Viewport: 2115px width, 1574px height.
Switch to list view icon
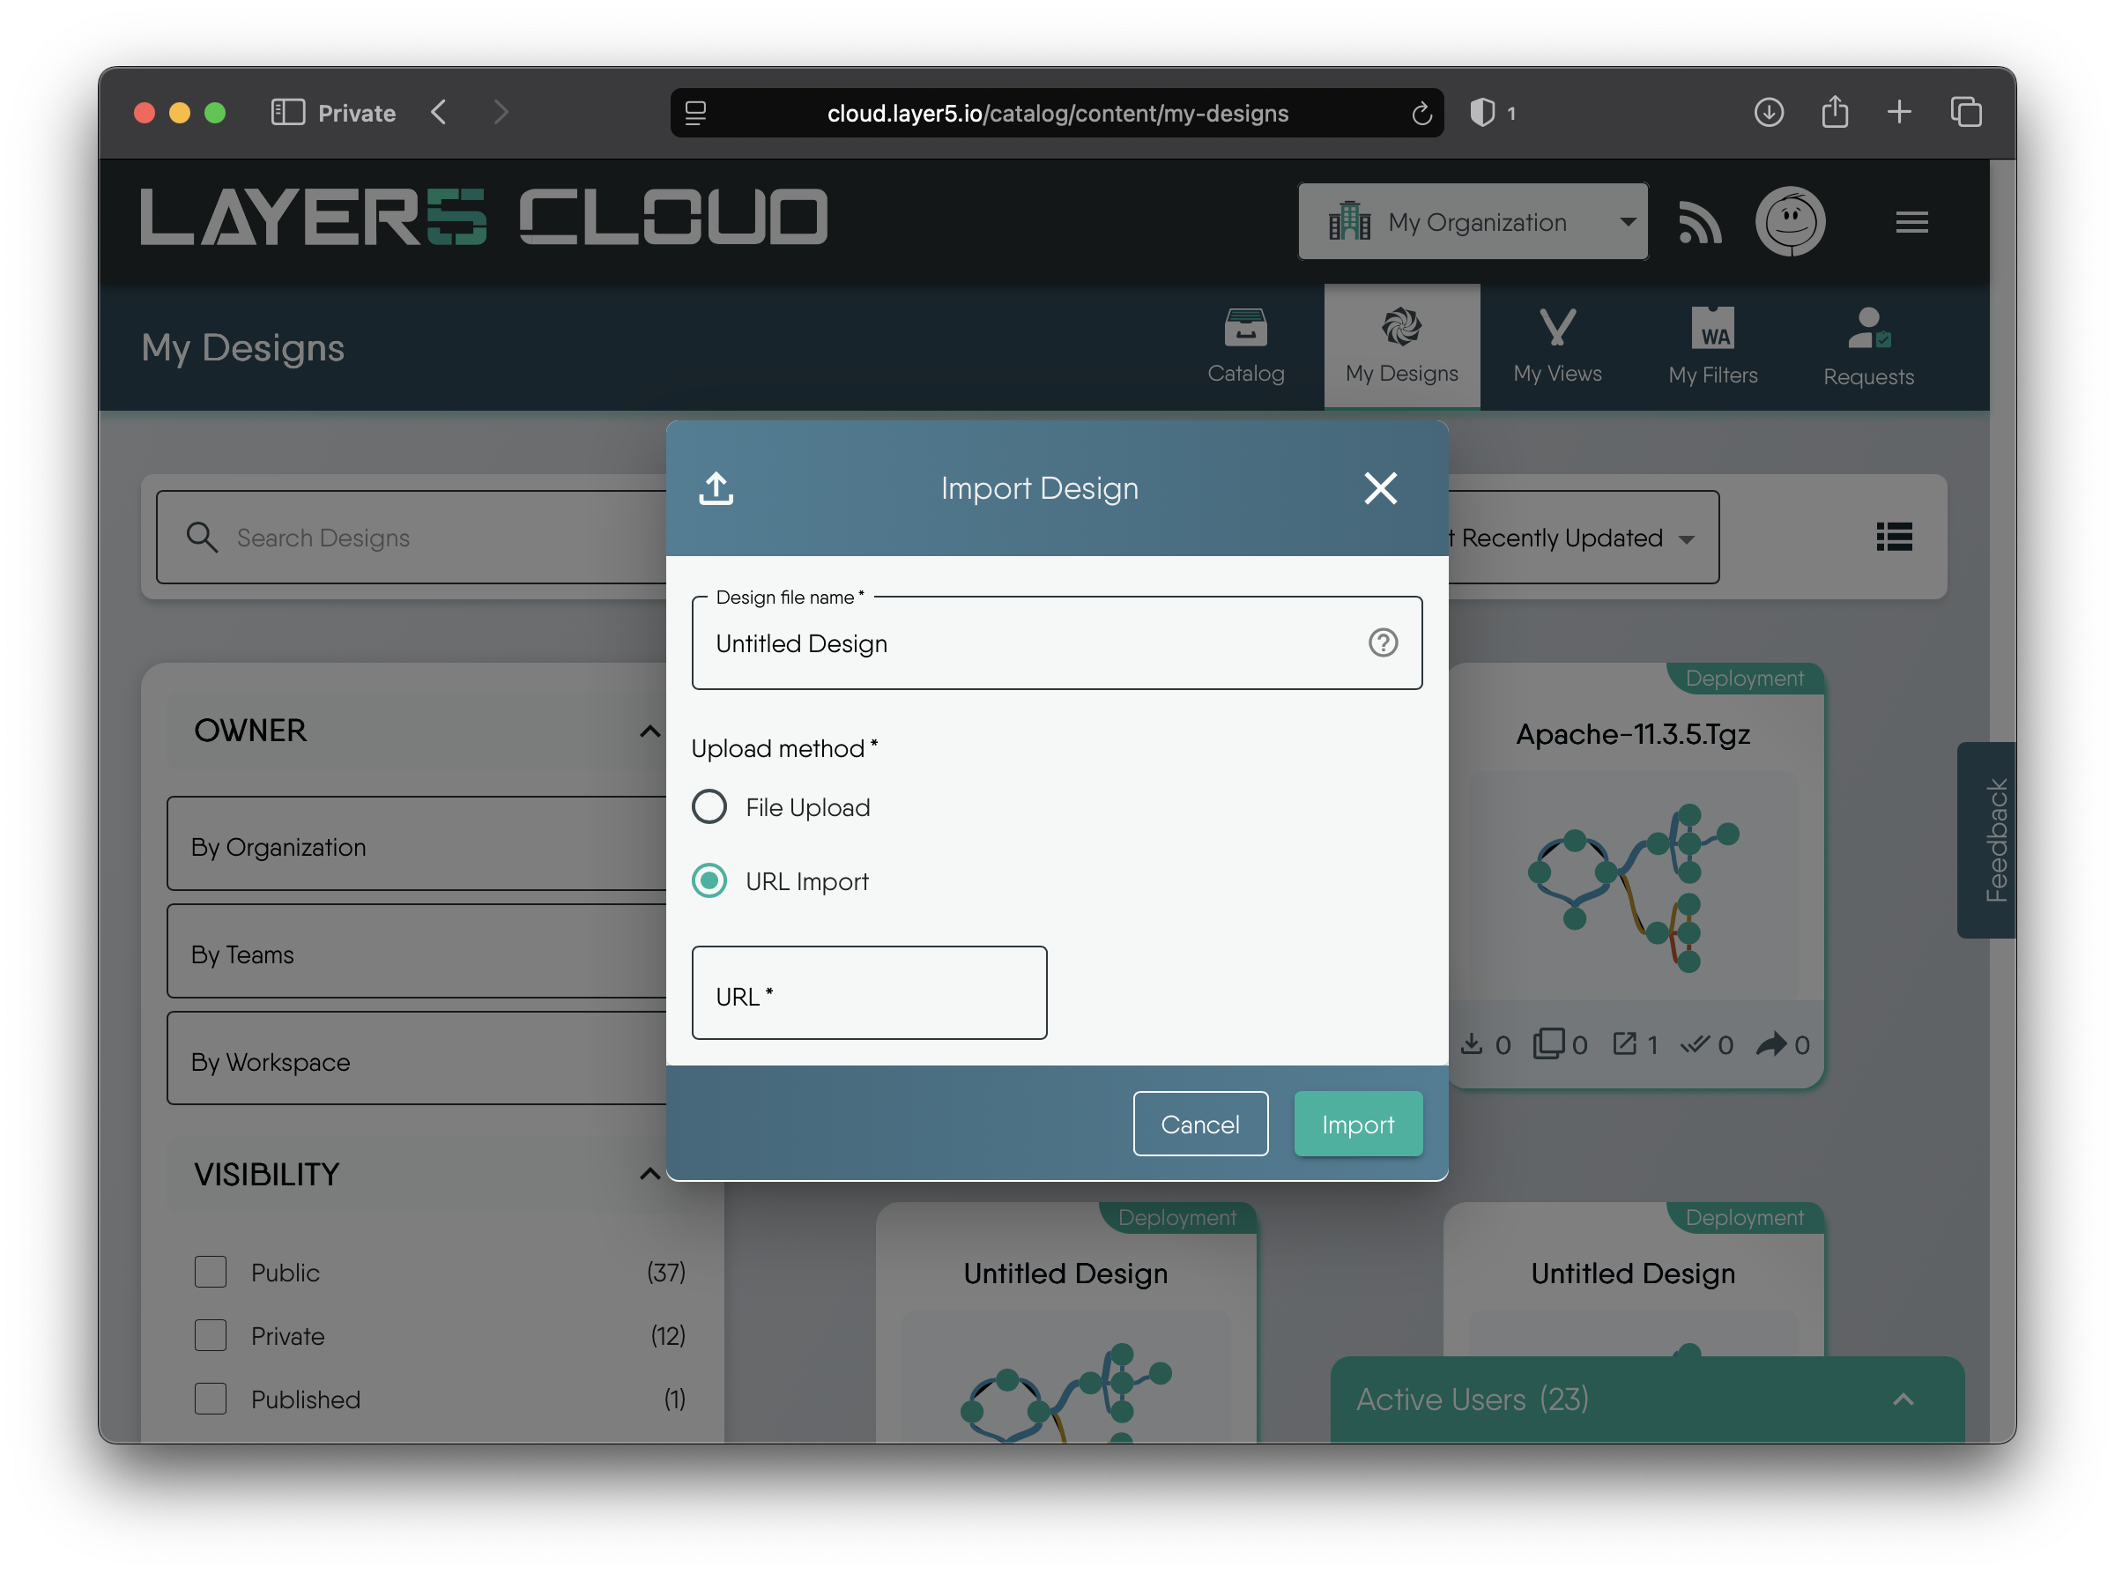pos(1894,538)
